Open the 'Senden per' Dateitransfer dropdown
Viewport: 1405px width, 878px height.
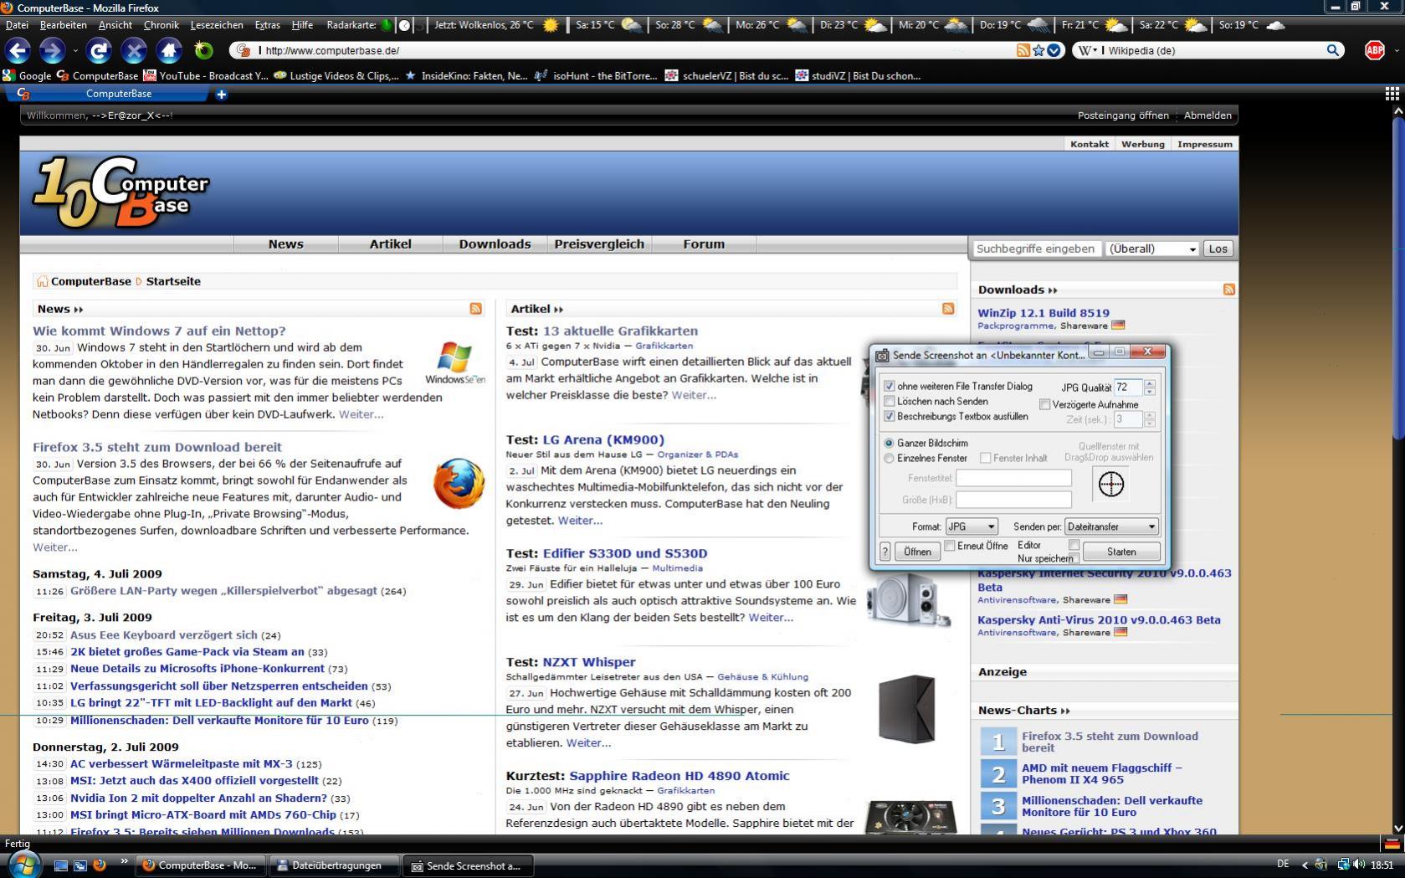click(1111, 526)
